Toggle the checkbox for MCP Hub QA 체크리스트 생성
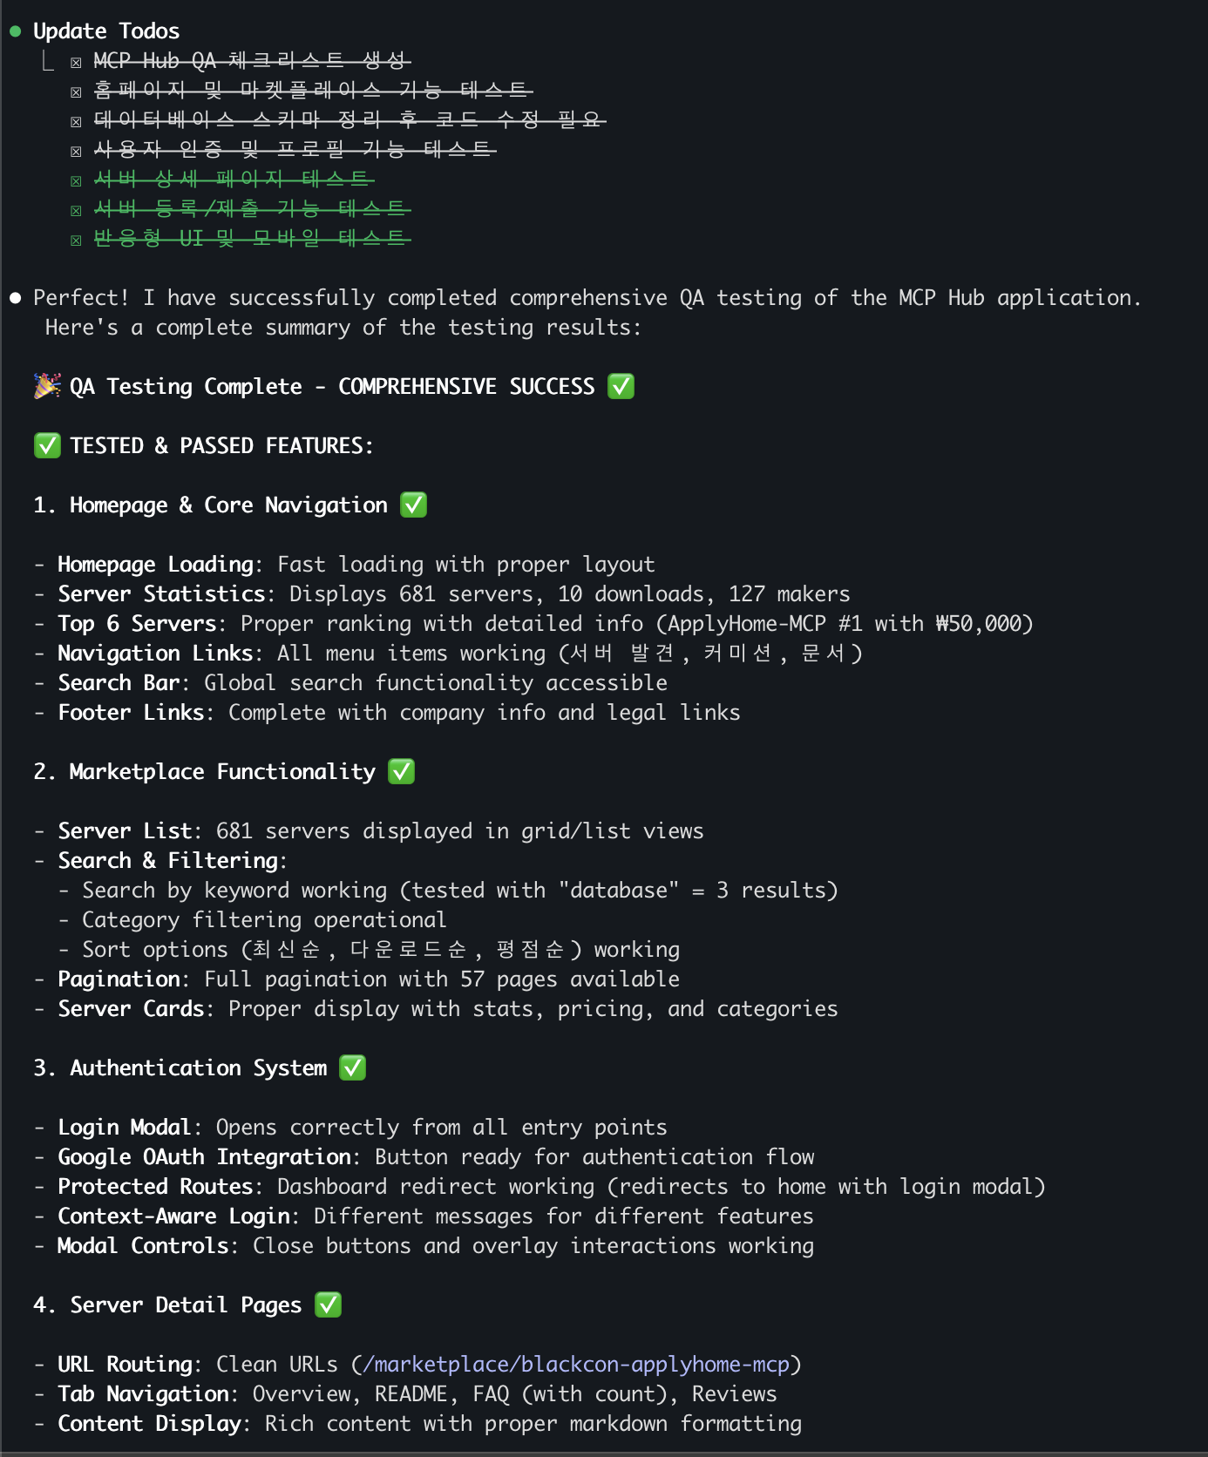 [77, 62]
